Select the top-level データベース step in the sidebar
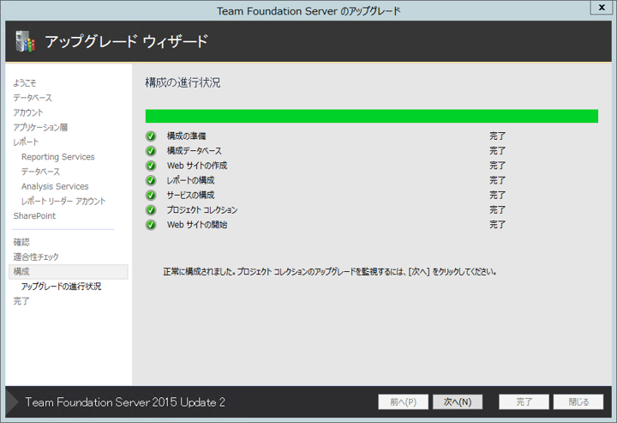 coord(33,98)
